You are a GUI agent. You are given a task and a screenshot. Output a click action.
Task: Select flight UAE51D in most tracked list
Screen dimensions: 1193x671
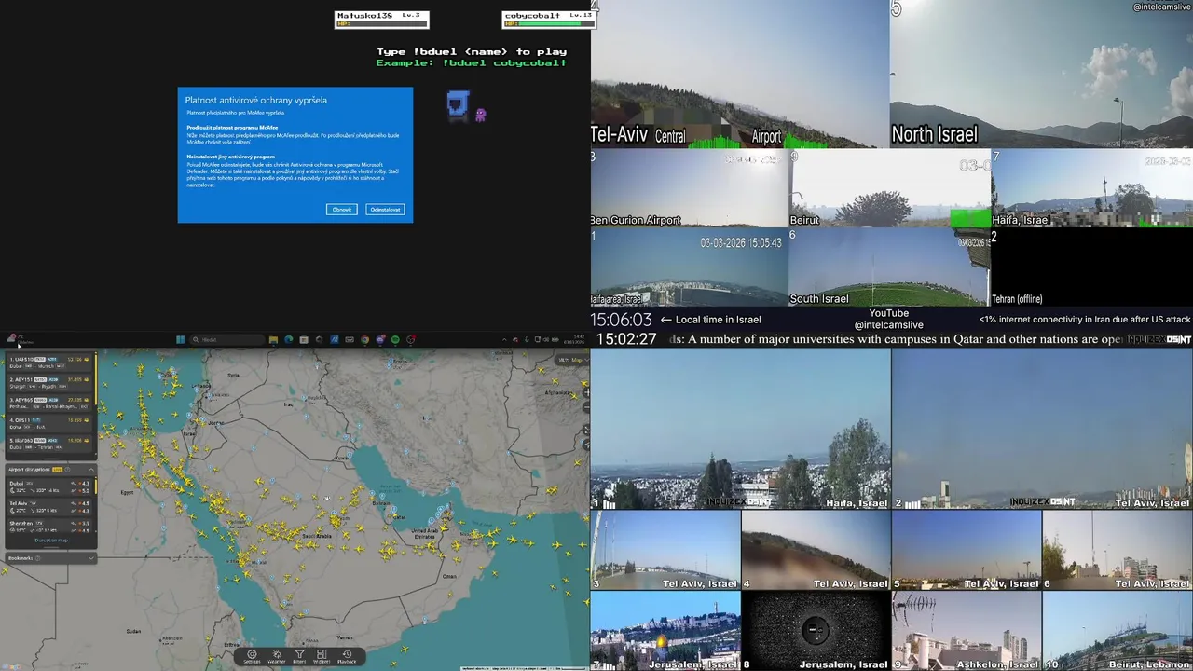pyautogui.click(x=48, y=363)
